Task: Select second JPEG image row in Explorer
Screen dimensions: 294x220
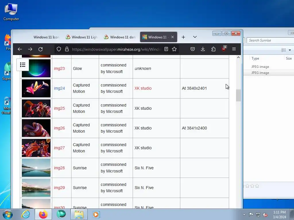Action: [x=268, y=73]
